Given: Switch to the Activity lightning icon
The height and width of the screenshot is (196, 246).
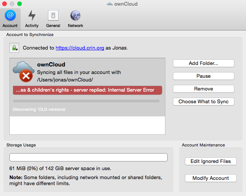Looking at the screenshot, I should click(32, 15).
